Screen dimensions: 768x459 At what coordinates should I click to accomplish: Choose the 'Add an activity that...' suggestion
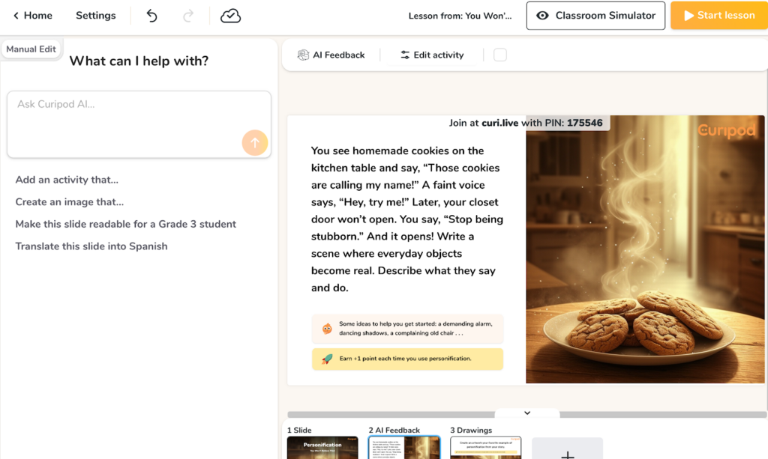[67, 180]
